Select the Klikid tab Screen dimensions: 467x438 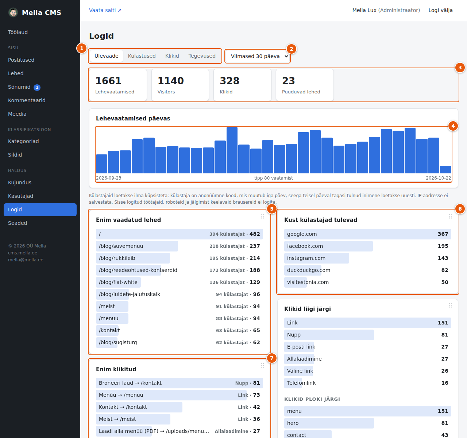[x=172, y=56]
